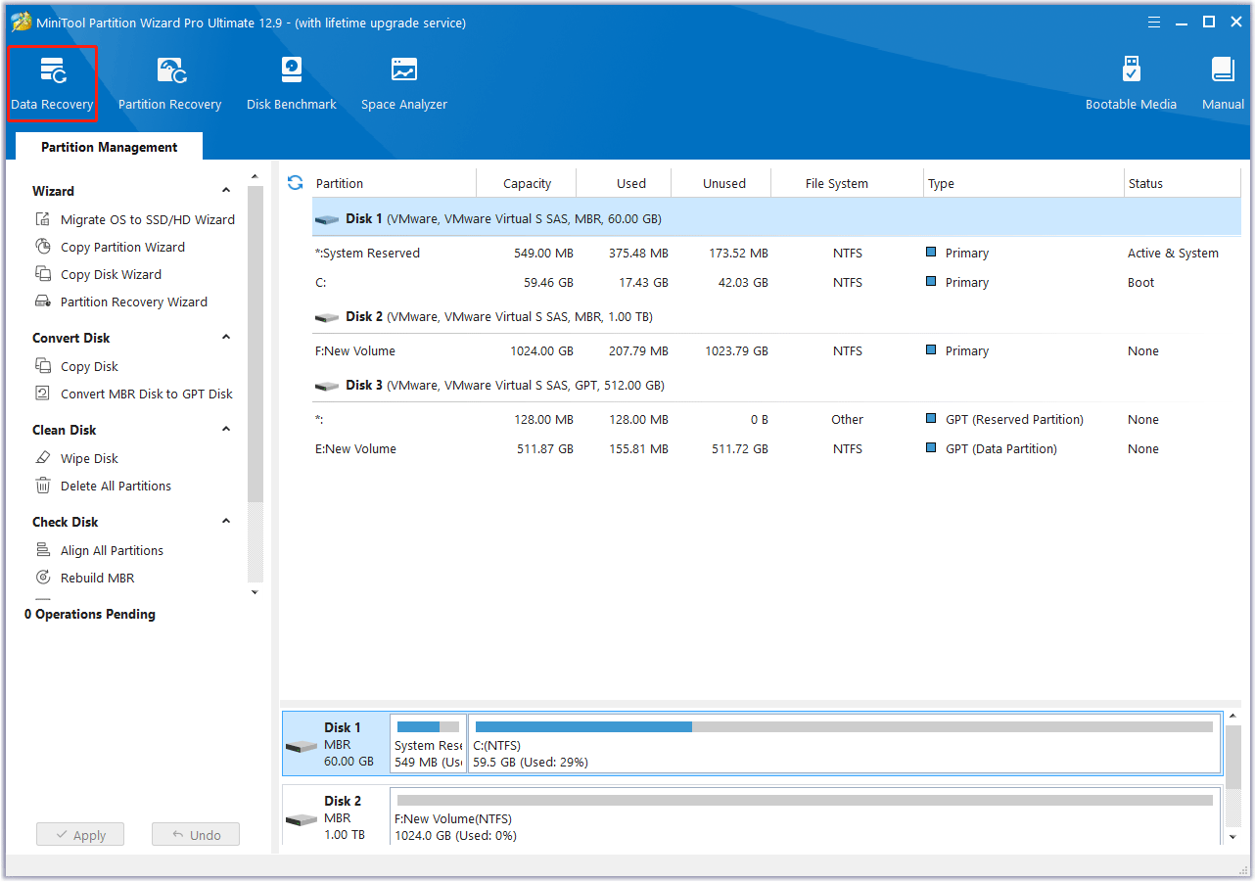1255x882 pixels.
Task: Click the Active & System status cell
Action: 1173,253
